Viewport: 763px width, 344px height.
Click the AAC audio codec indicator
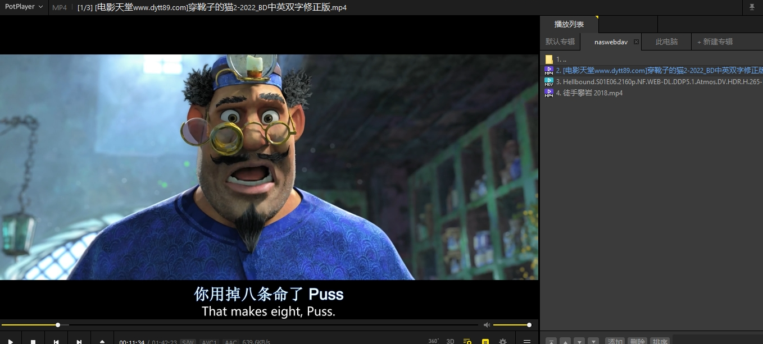231,342
